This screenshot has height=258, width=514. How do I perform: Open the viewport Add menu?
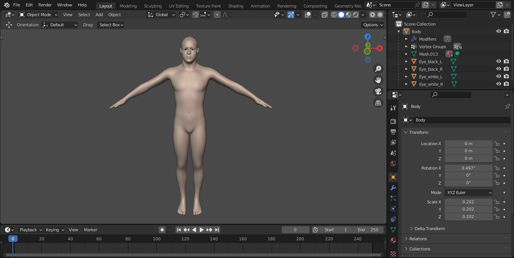coord(99,15)
